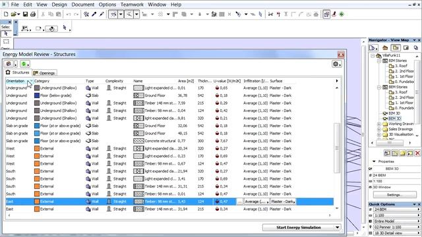The height and width of the screenshot is (237, 422).
Task: Click the arrow pointer icon in the Info Box
Action: click(x=65, y=28)
